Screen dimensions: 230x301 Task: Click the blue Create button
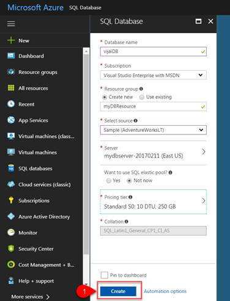(118, 291)
